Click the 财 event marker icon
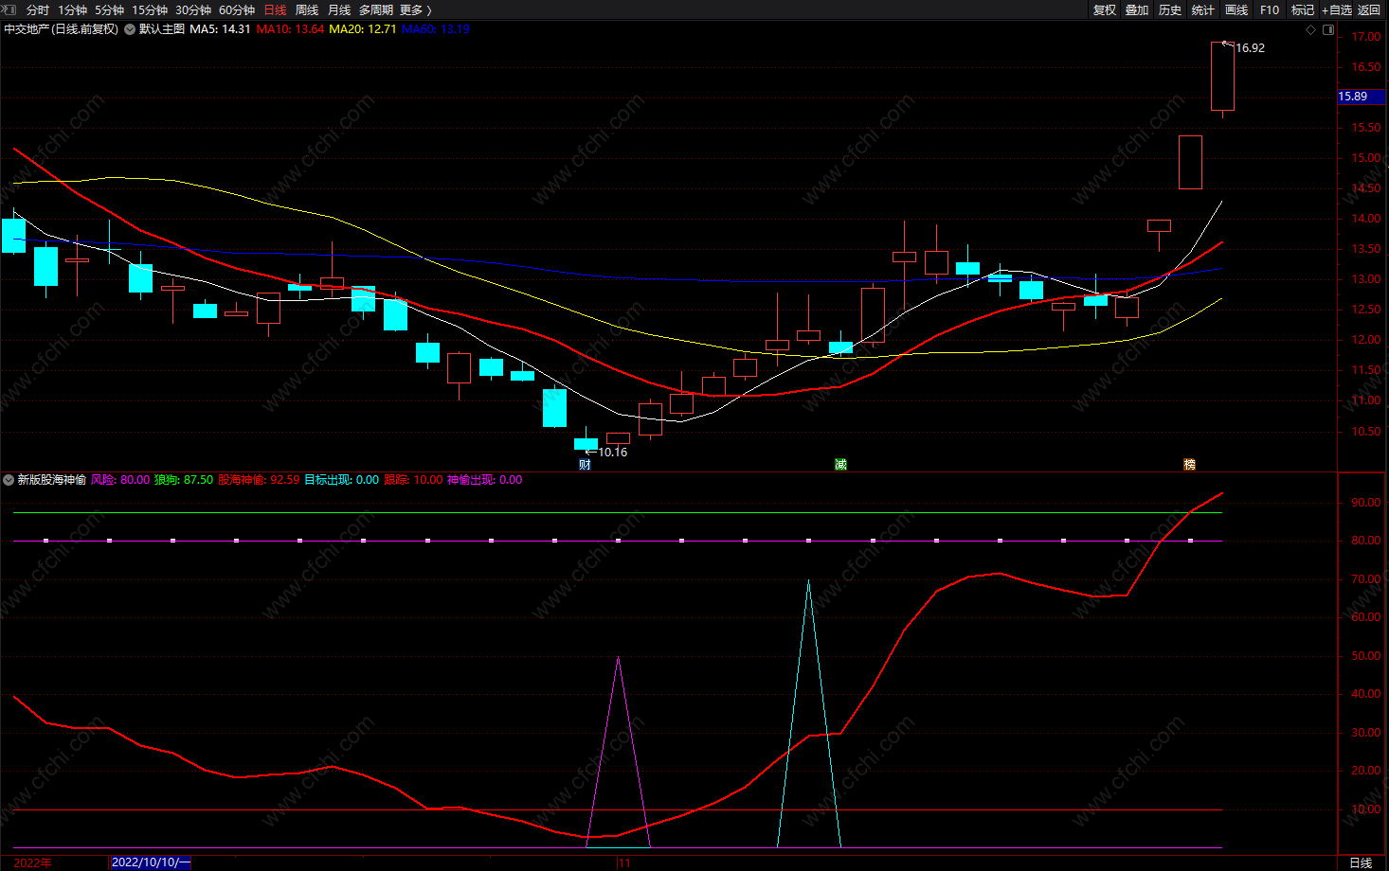The width and height of the screenshot is (1389, 871). pyautogui.click(x=585, y=464)
